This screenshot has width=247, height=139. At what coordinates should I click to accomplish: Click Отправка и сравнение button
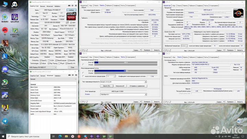coord(137,86)
